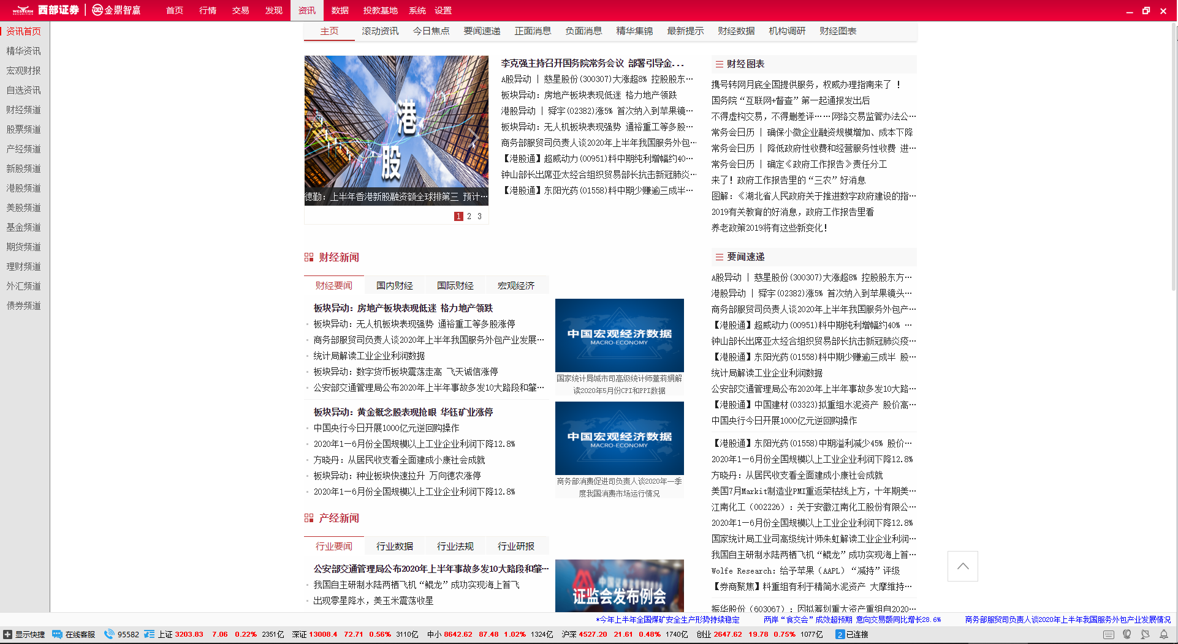Screen dimensions: 1178x644
Task: Click the 显示快捷 plus icon bottom left
Action: point(8,634)
